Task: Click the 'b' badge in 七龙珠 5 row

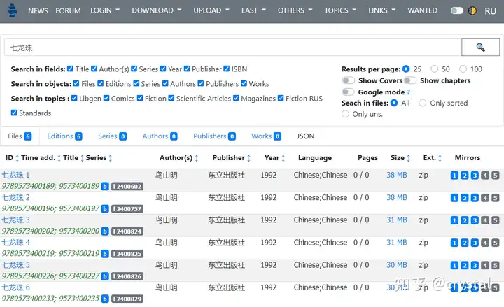Action: 105,276
